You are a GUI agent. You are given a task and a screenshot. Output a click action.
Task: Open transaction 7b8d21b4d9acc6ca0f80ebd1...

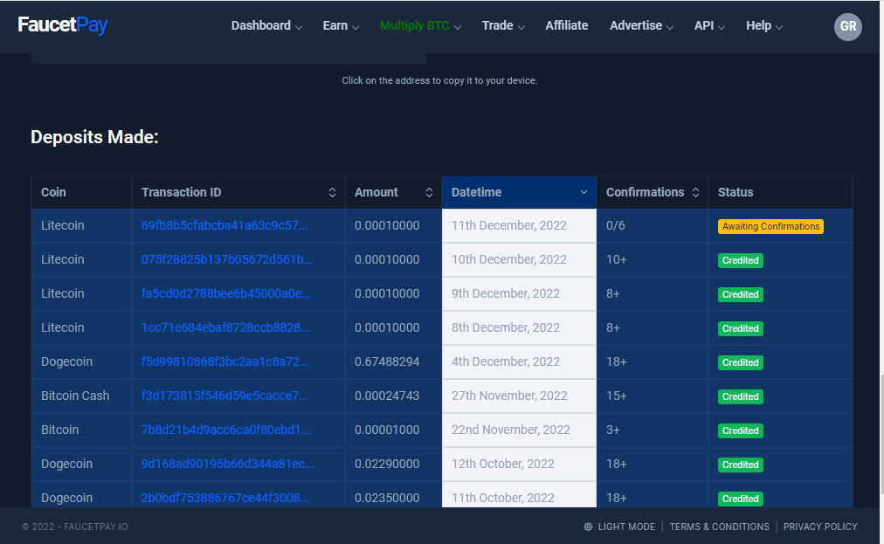(225, 430)
